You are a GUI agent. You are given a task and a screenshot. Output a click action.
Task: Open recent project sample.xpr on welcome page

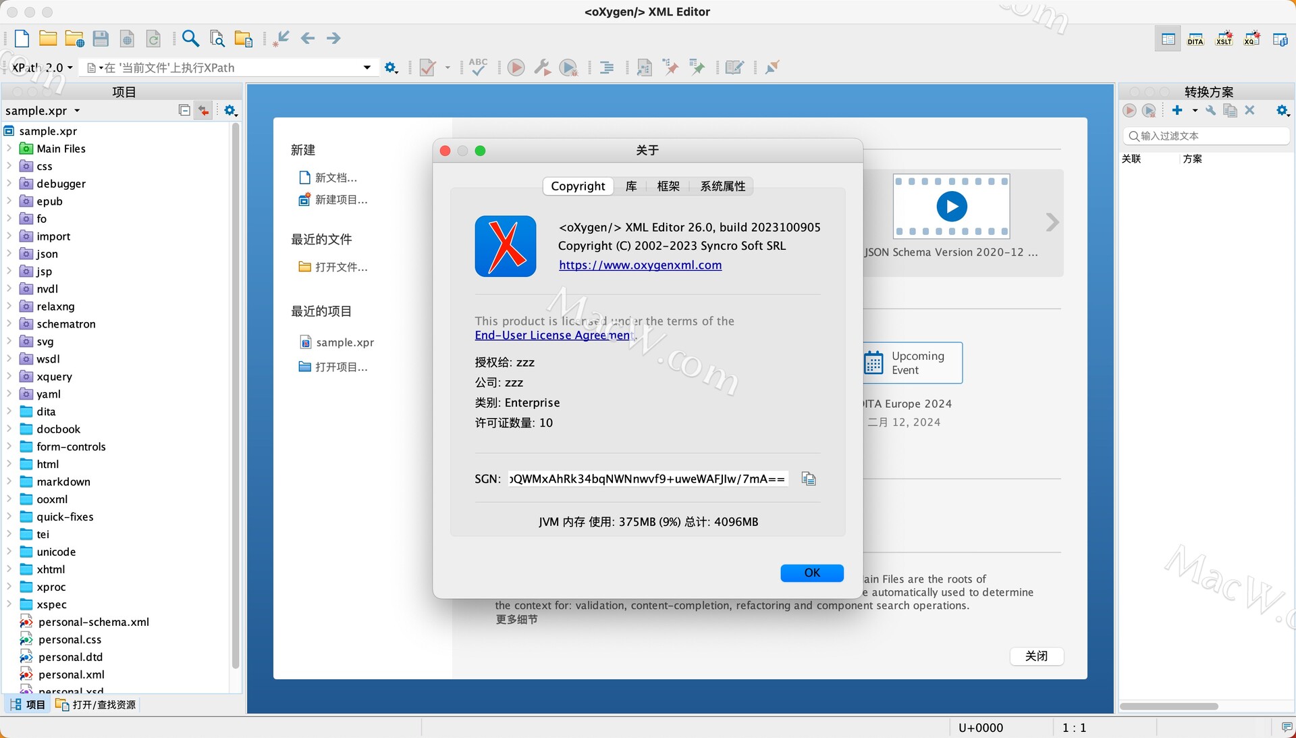pyautogui.click(x=337, y=342)
